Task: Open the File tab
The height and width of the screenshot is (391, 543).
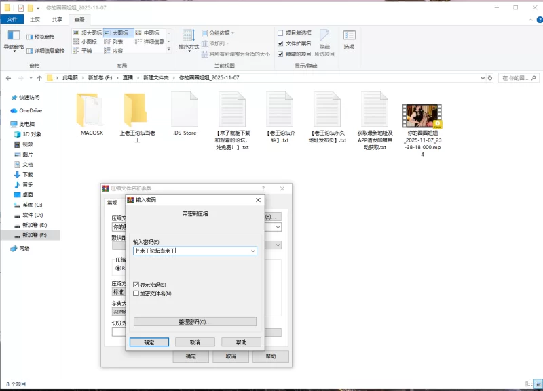Action: point(12,20)
